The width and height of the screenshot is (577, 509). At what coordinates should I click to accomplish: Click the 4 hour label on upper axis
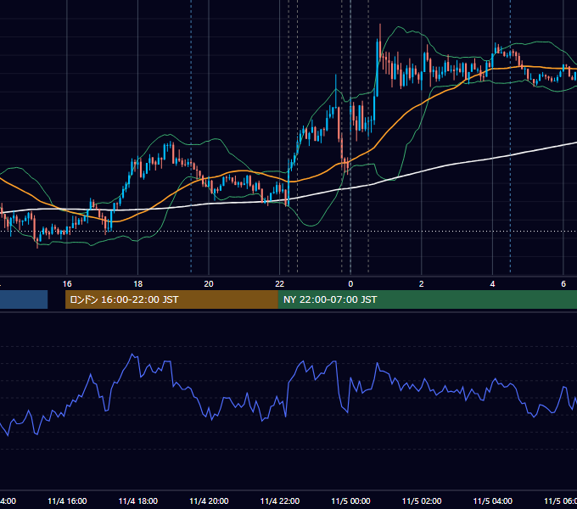point(492,284)
